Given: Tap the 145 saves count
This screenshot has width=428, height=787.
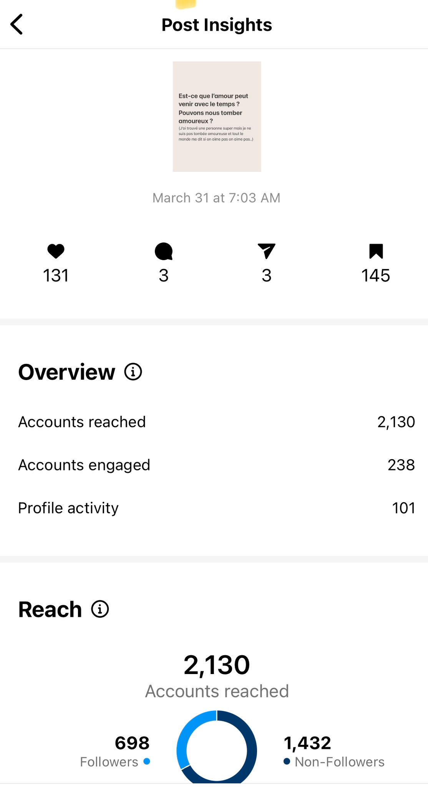Looking at the screenshot, I should [376, 276].
